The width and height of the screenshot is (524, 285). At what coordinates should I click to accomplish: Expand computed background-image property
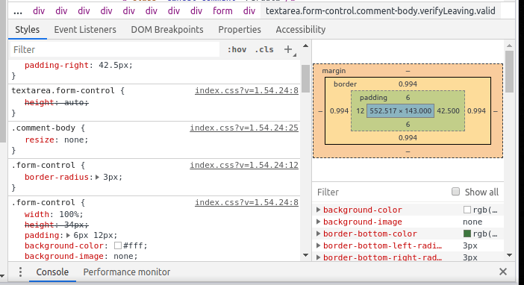319,222
